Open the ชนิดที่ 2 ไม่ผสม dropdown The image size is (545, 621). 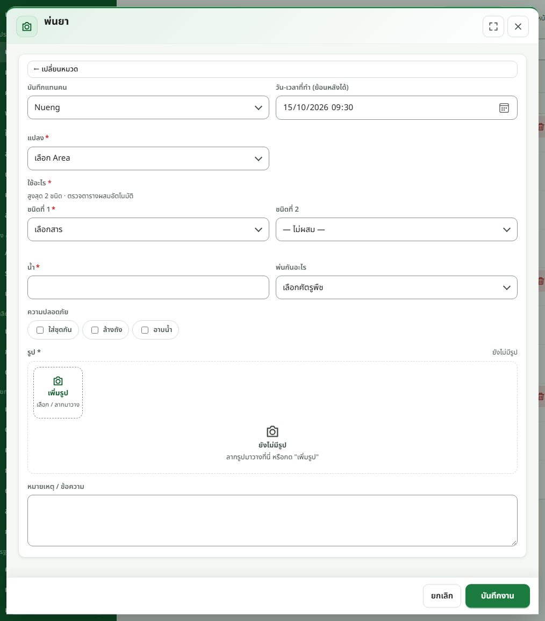coord(396,229)
